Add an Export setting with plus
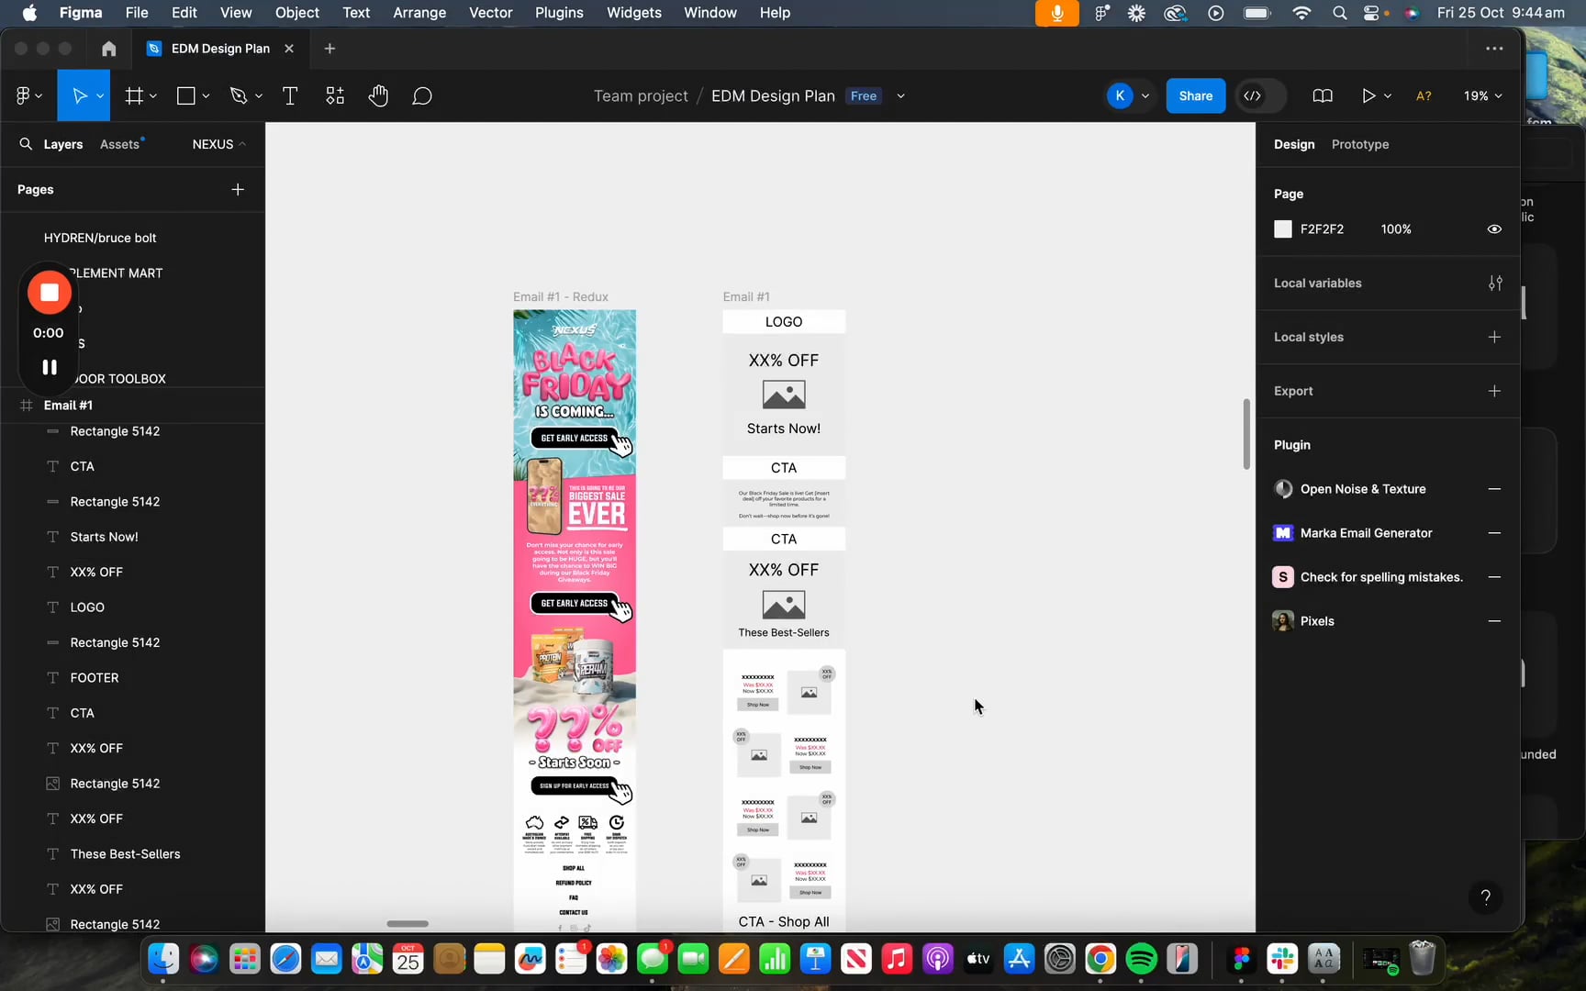The image size is (1586, 991). coord(1494,391)
